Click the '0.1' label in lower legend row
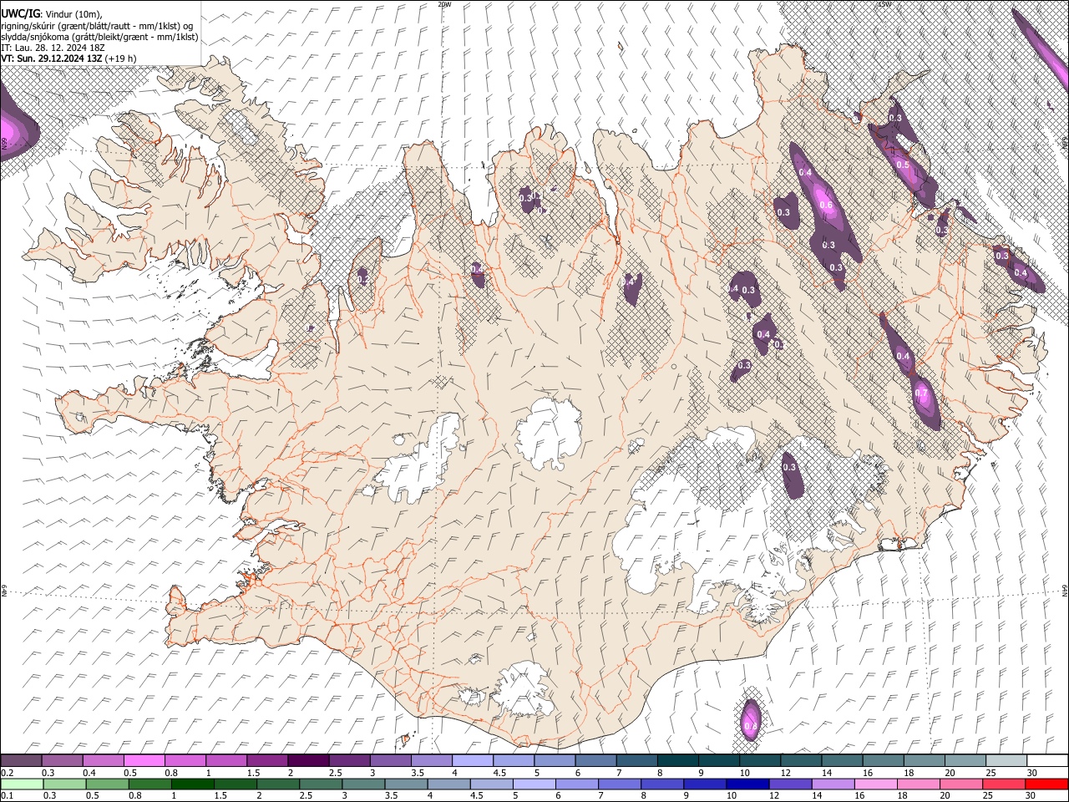 click(7, 796)
